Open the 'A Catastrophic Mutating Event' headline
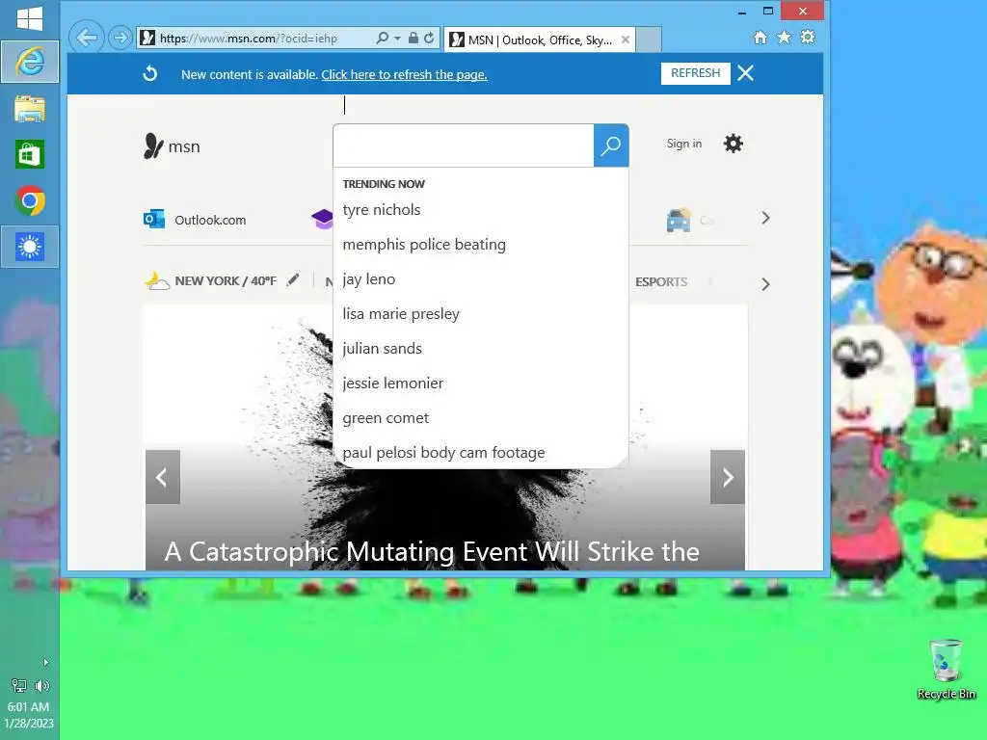The image size is (987, 740). coord(432,552)
